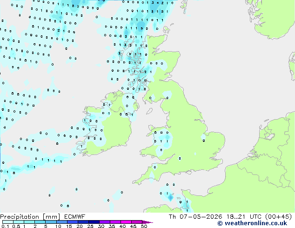295x228 pixels.
Task: Click the '30' legend scale label
Action: pyautogui.click(x=101, y=226)
